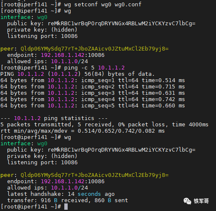Viewport: 216px width, 211px height.
Task: Click the icmp_seq=5 reply line
Action: pyautogui.click(x=92, y=106)
